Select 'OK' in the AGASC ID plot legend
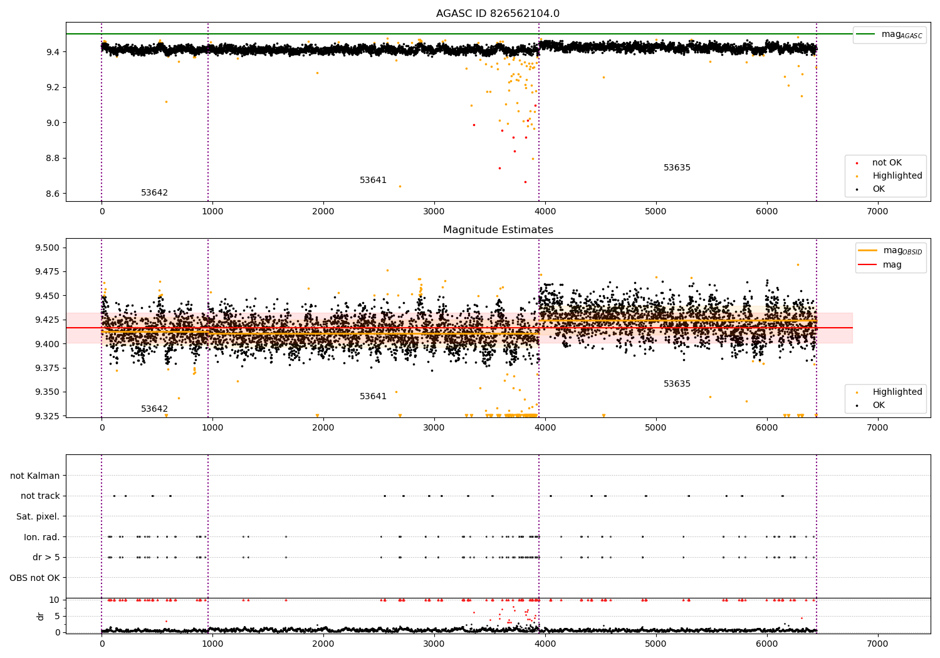The height and width of the screenshot is (658, 940). 879,189
